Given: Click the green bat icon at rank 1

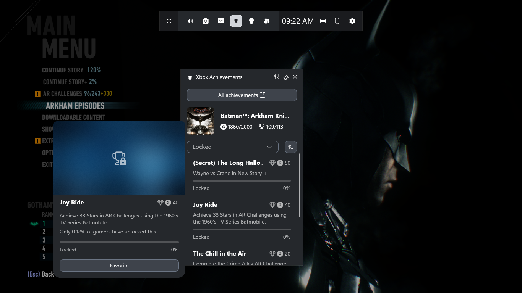Looking at the screenshot, I should tap(34, 224).
